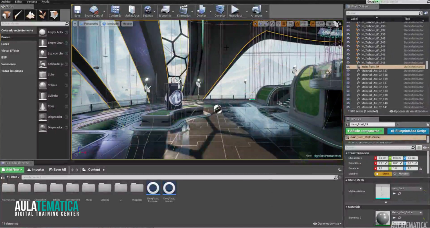Toggle grid snapping in viewport
This screenshot has height=228, width=430.
click(284, 24)
